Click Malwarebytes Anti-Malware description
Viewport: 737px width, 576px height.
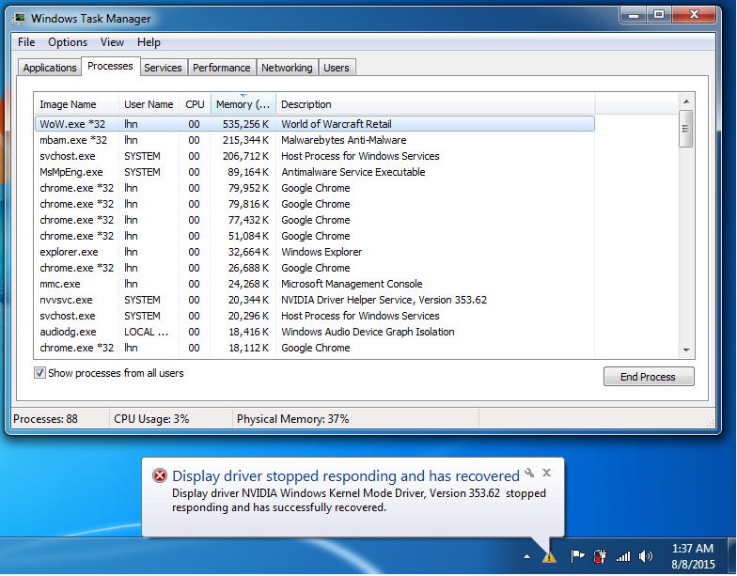tap(344, 140)
